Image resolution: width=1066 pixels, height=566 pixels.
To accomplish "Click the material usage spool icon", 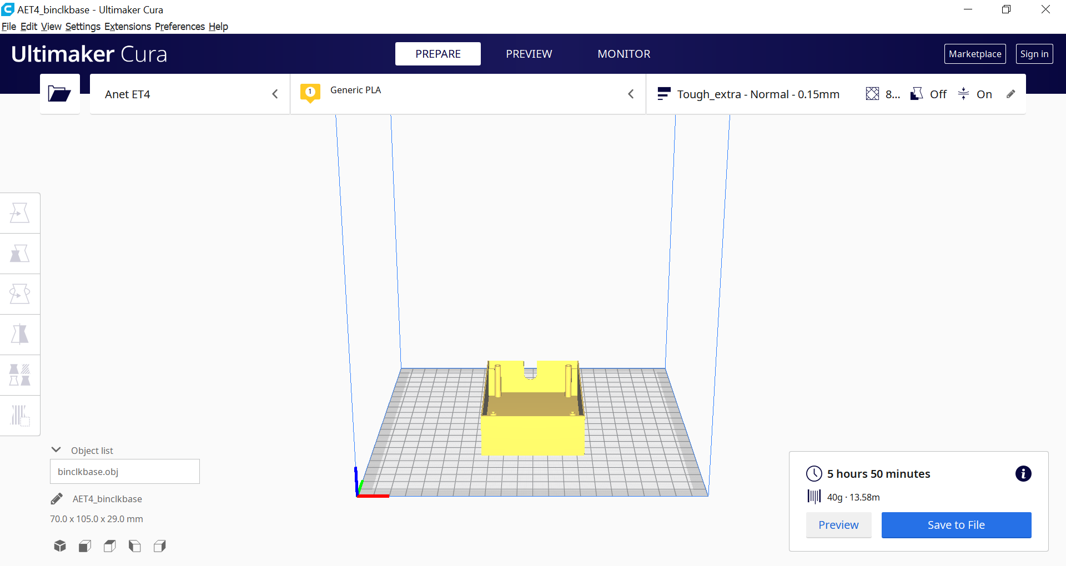I will coord(814,496).
